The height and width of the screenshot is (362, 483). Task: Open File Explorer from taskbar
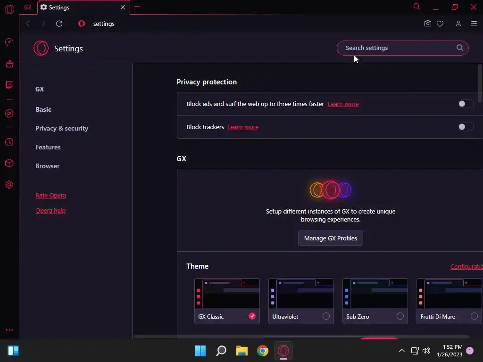pyautogui.click(x=242, y=351)
